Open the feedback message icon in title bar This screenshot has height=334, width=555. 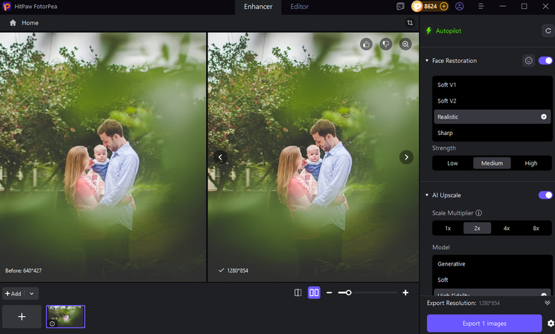tap(400, 7)
